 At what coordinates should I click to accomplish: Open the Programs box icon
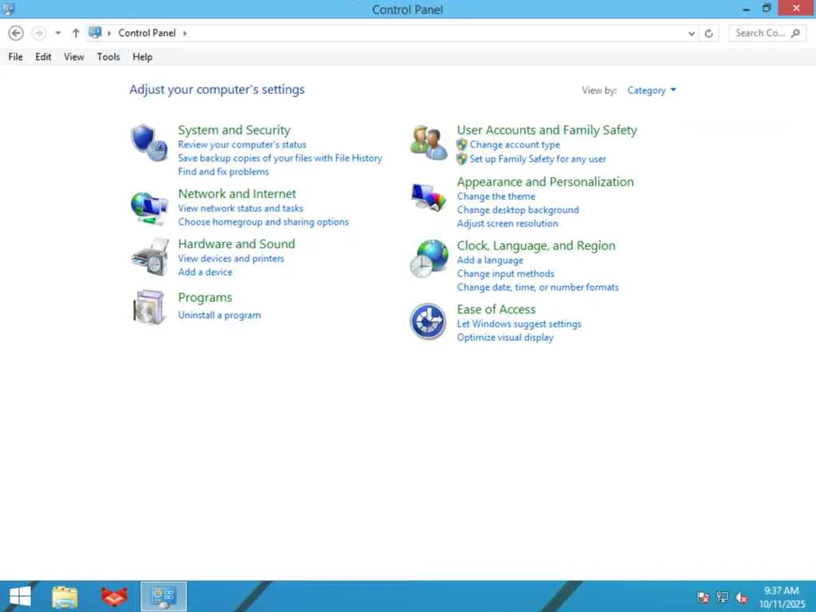(149, 307)
